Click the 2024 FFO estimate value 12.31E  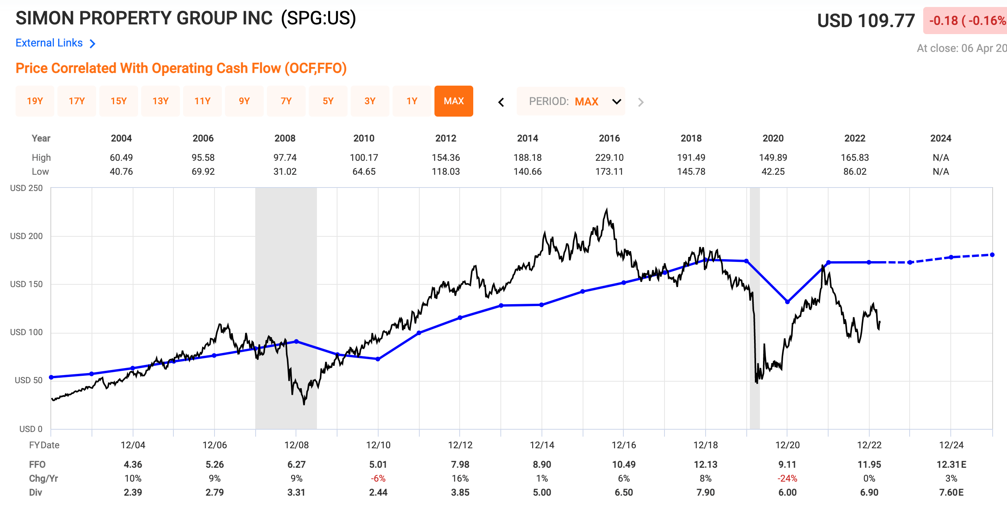pos(952,464)
